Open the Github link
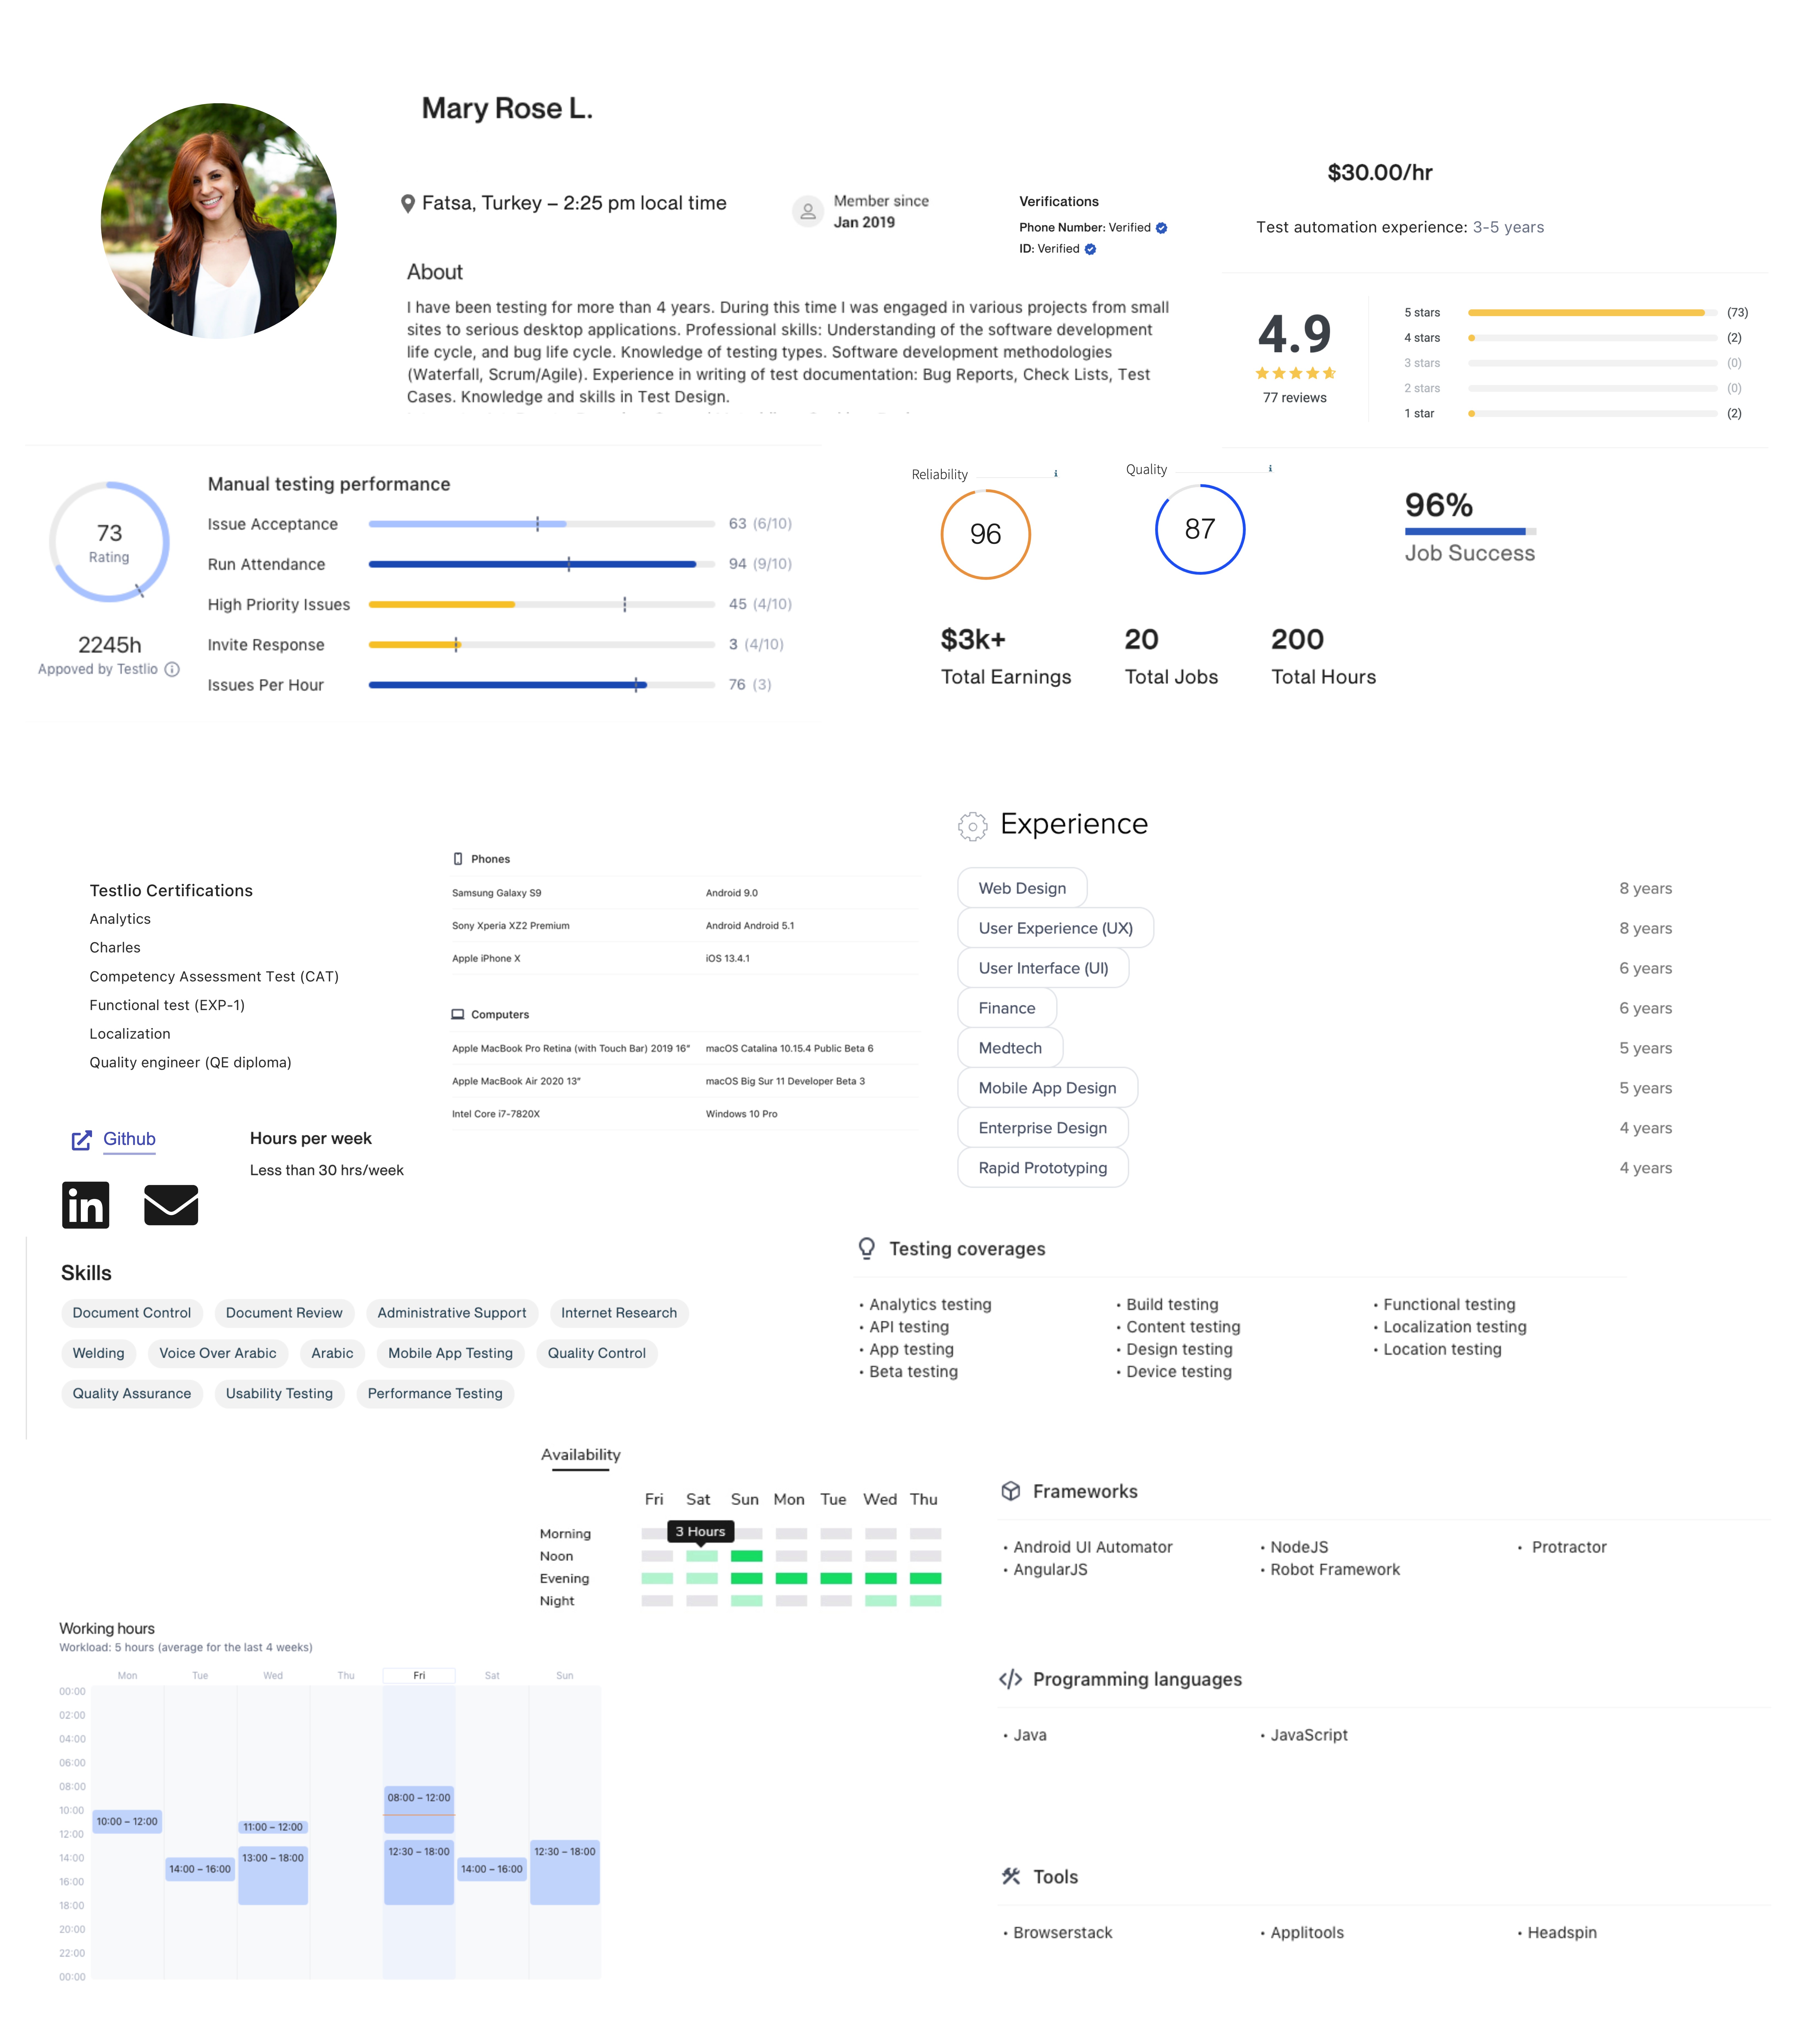This screenshot has height=2044, width=1798. (129, 1139)
